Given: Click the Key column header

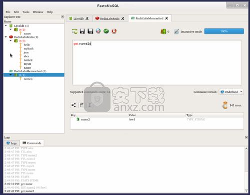Looking at the screenshot, I should click(99, 115).
